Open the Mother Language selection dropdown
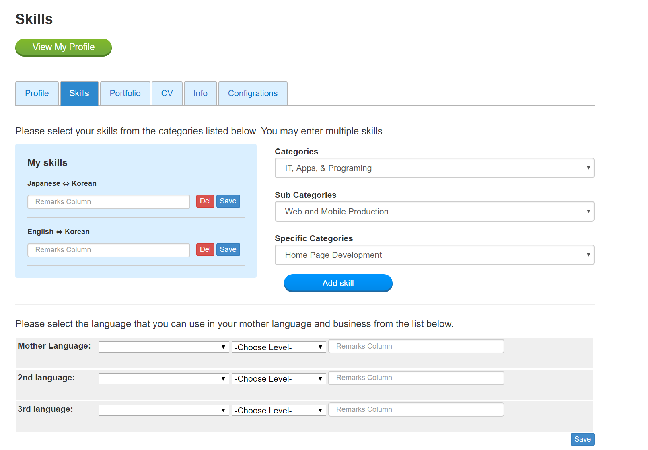 (164, 347)
